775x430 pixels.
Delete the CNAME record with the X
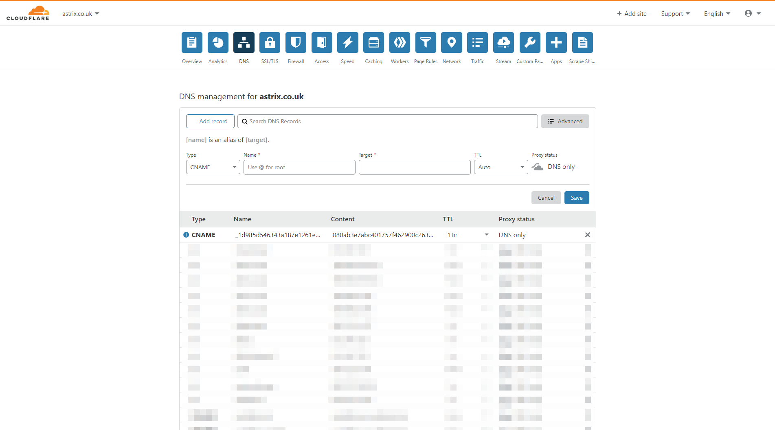coord(588,235)
